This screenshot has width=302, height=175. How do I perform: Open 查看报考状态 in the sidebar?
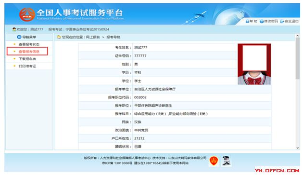29,44
